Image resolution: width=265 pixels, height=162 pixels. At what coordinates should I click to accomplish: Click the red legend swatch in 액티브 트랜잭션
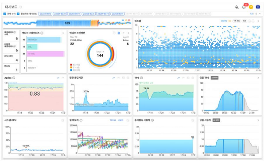pos(71,65)
